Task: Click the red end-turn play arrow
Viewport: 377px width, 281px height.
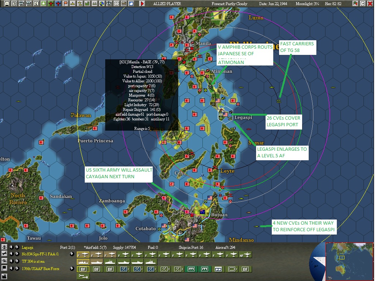Action: 142,3
